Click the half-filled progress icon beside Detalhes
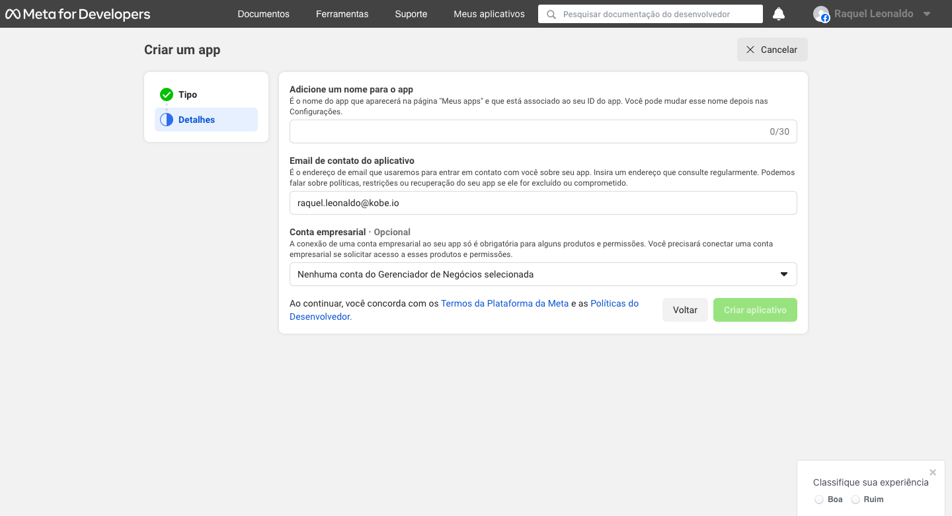 pyautogui.click(x=167, y=119)
